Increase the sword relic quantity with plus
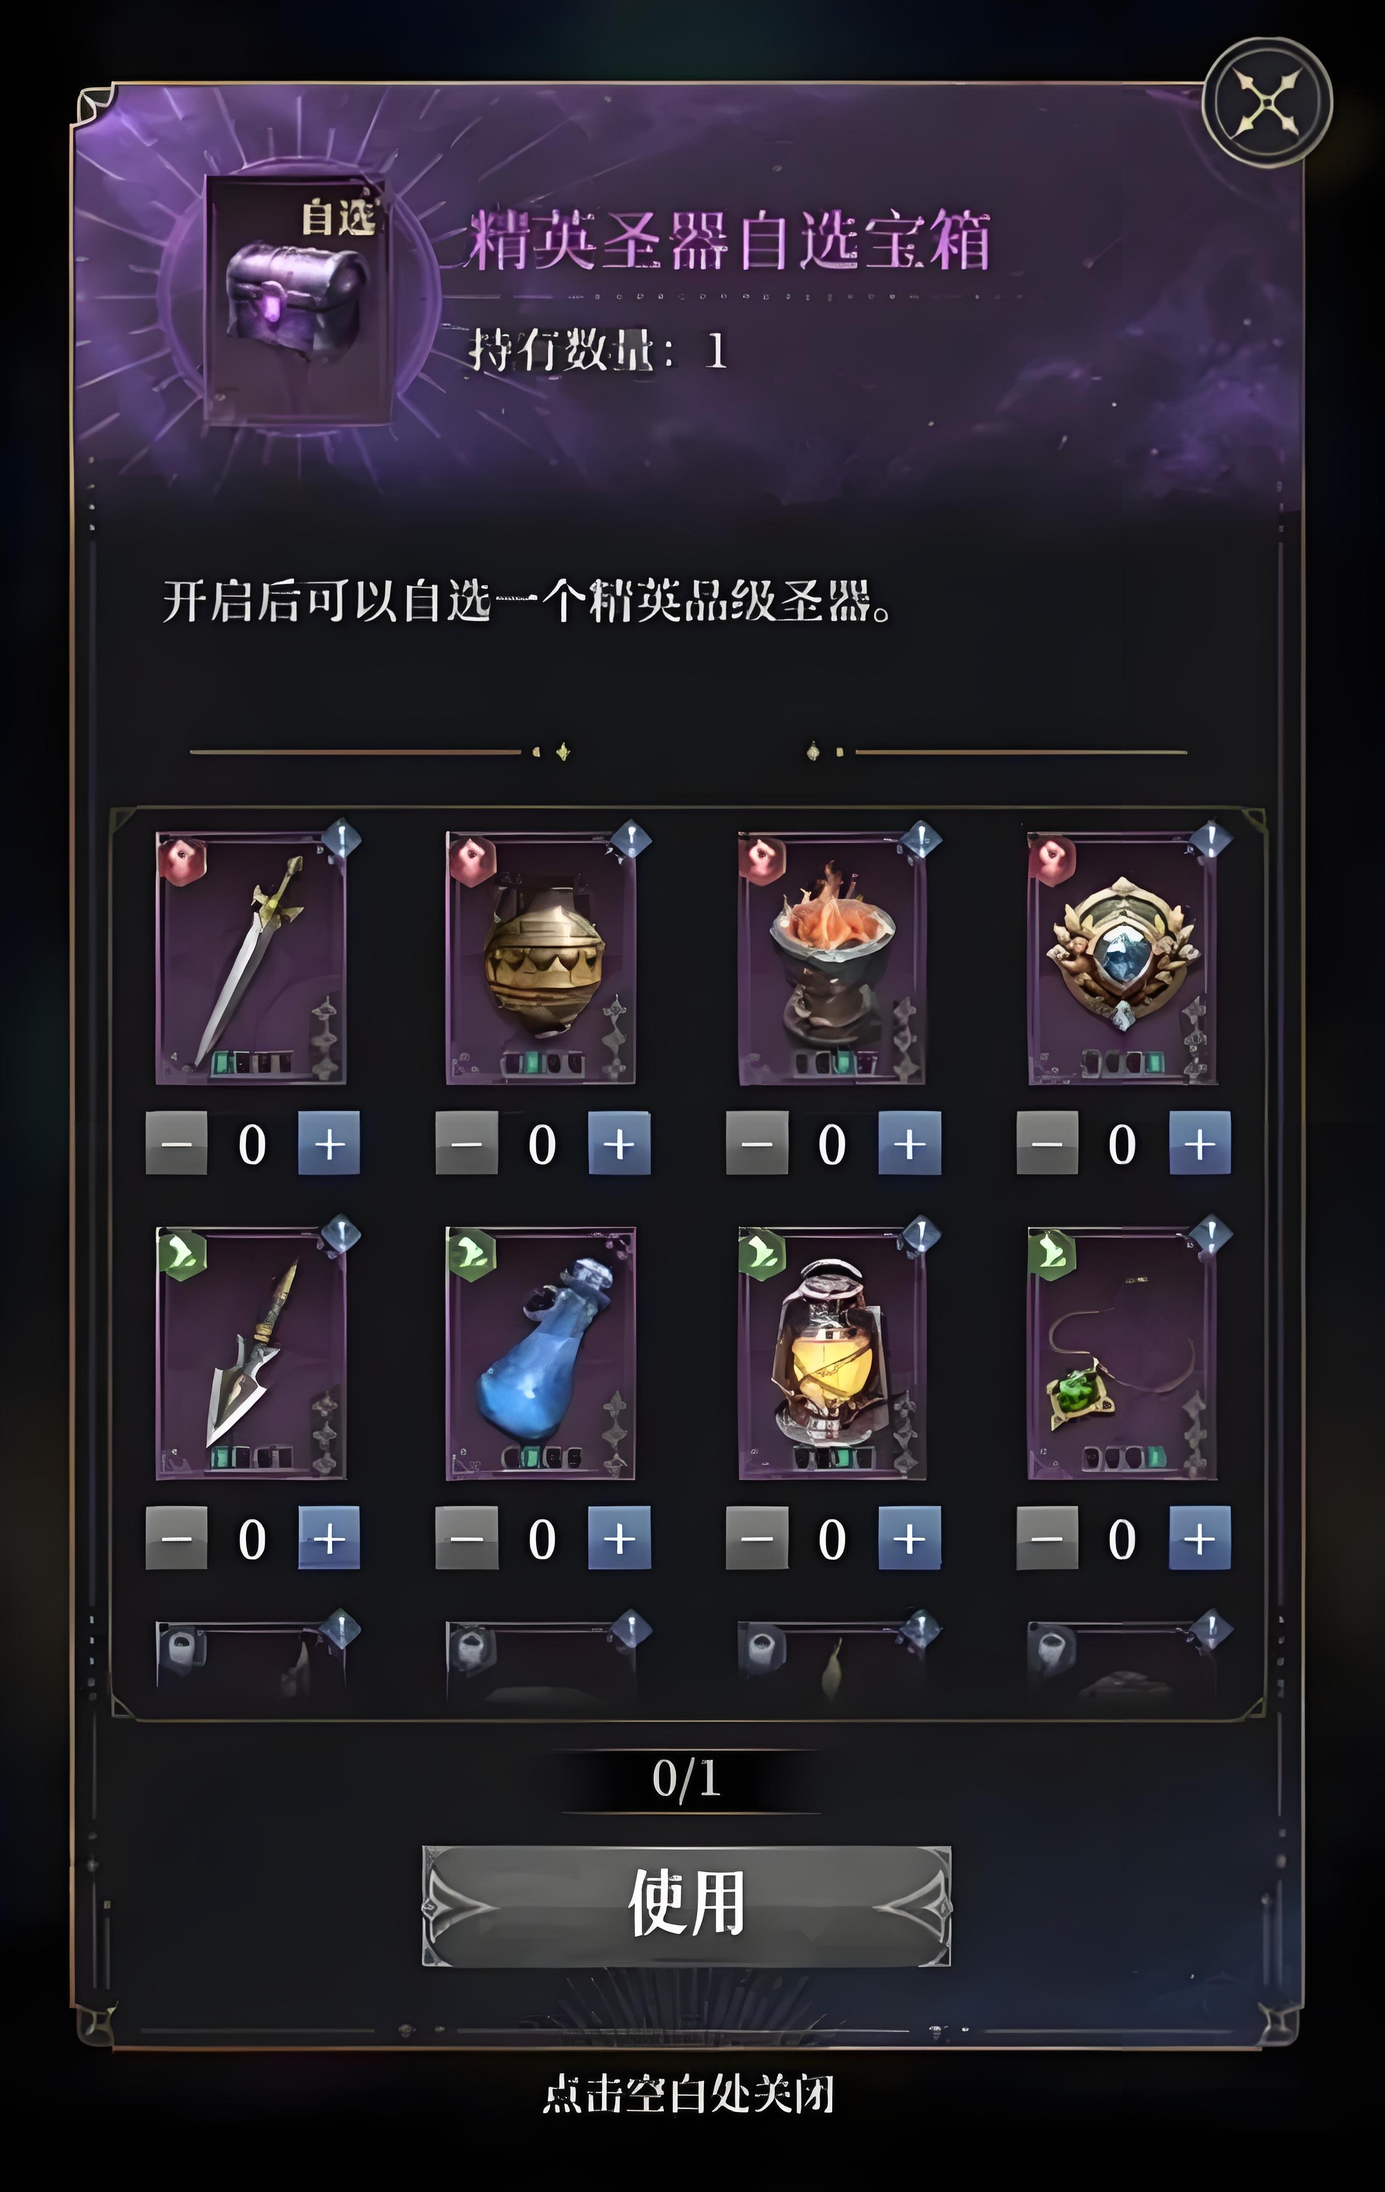The image size is (1385, 2192). coord(329,1143)
